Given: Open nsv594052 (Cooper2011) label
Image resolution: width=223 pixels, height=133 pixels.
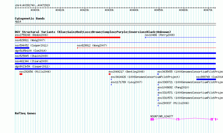Looking at the screenshot, I should pos(32,45).
